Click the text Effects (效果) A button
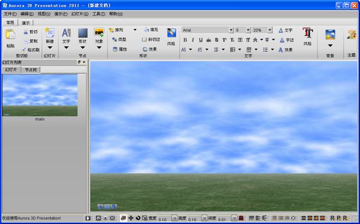Viewport: 360px width, 224px height. point(286,50)
